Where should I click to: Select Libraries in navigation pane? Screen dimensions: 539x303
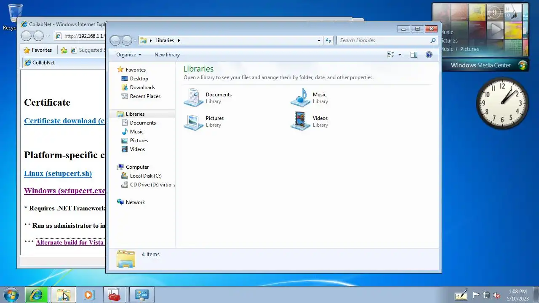pyautogui.click(x=135, y=114)
